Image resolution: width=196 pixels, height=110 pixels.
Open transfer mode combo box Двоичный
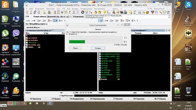click(59, 16)
